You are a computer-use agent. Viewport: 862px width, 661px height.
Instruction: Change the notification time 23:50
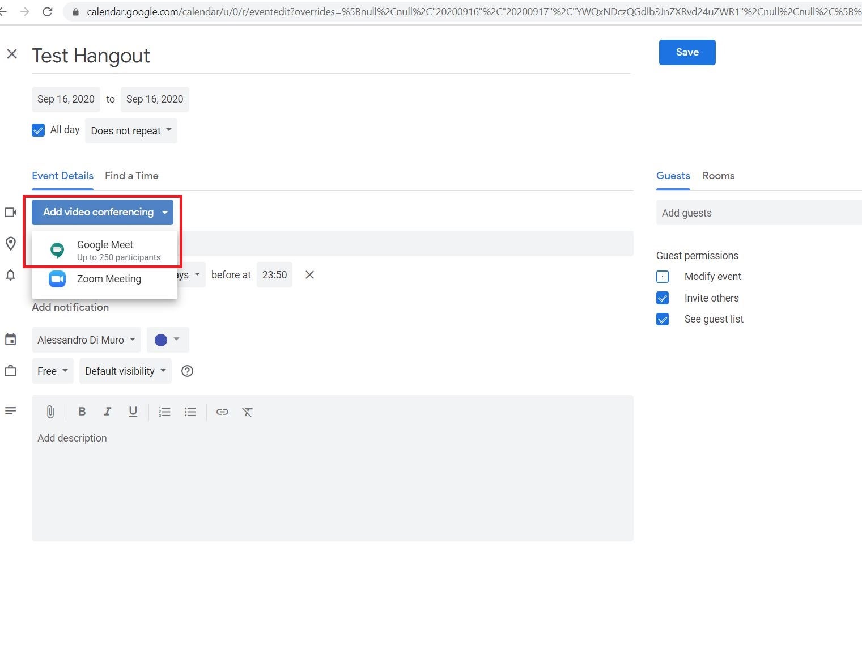(274, 275)
